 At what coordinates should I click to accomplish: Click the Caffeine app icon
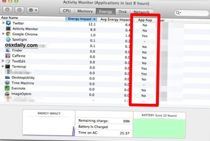point(8,56)
